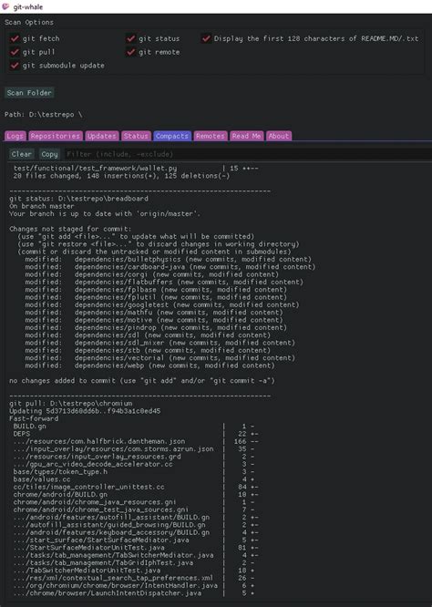Open the Status tab
The image size is (432, 607).
pos(136,136)
